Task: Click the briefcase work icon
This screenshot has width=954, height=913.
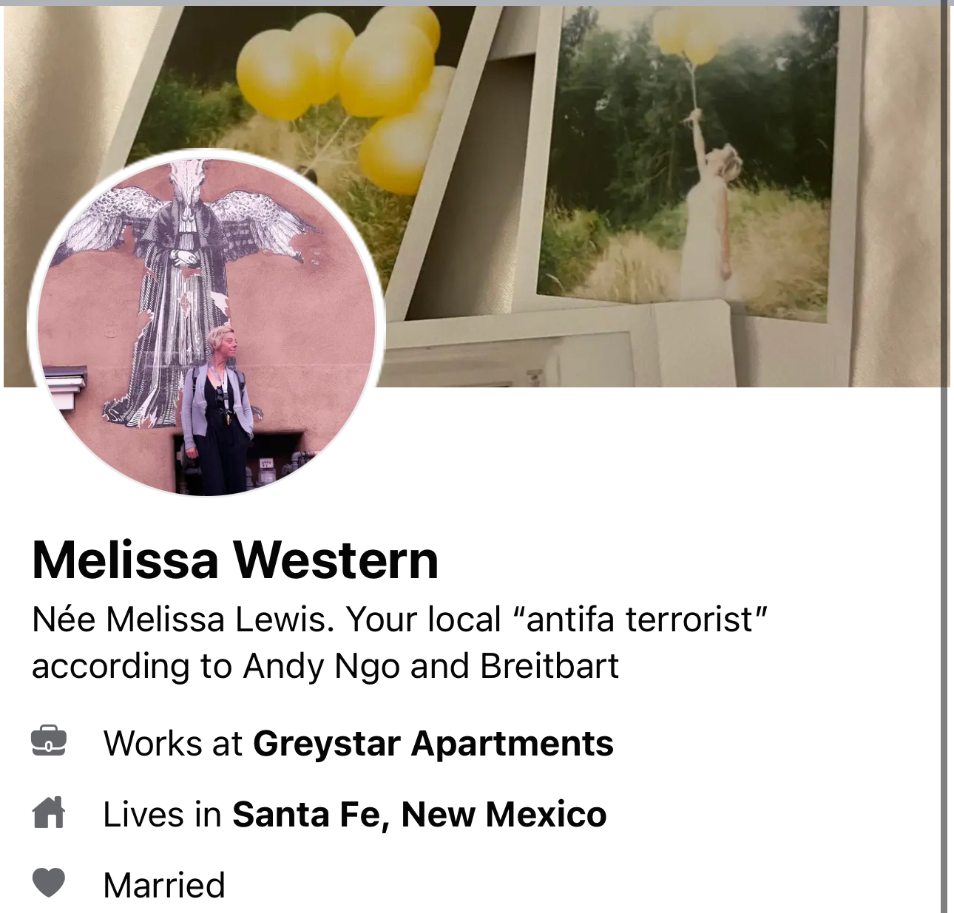Action: coord(49,741)
